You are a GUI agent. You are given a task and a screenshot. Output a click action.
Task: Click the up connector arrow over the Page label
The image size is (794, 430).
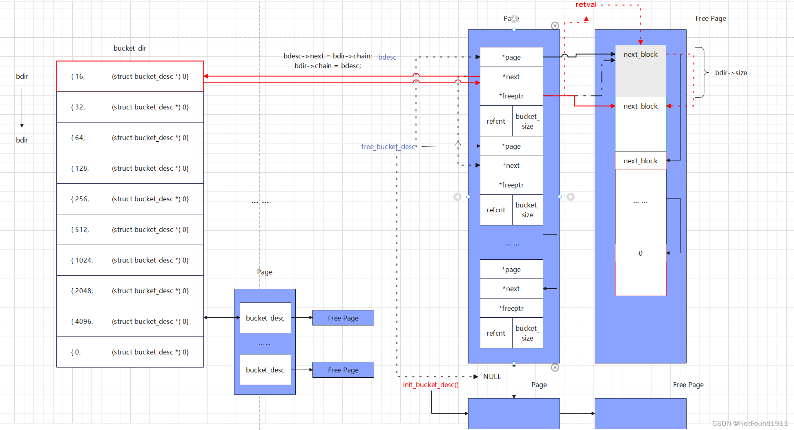(514, 18)
